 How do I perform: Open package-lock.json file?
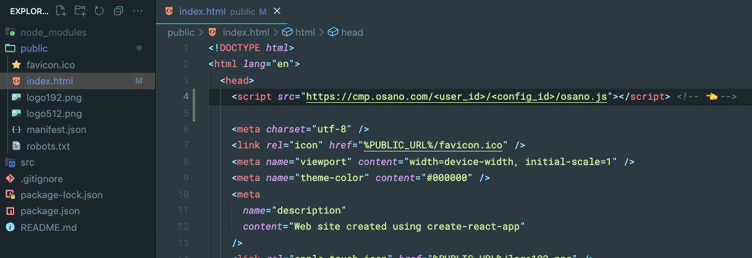tap(61, 195)
